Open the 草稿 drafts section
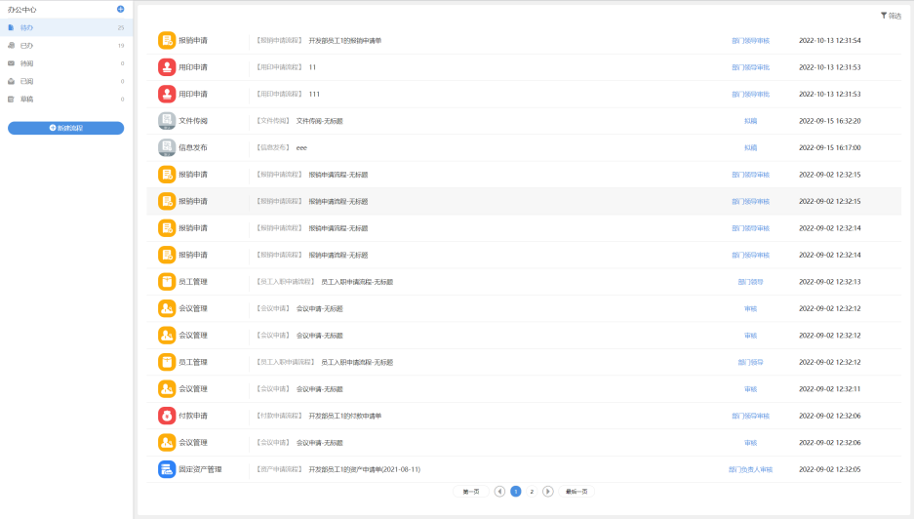This screenshot has width=914, height=519. tap(27, 99)
